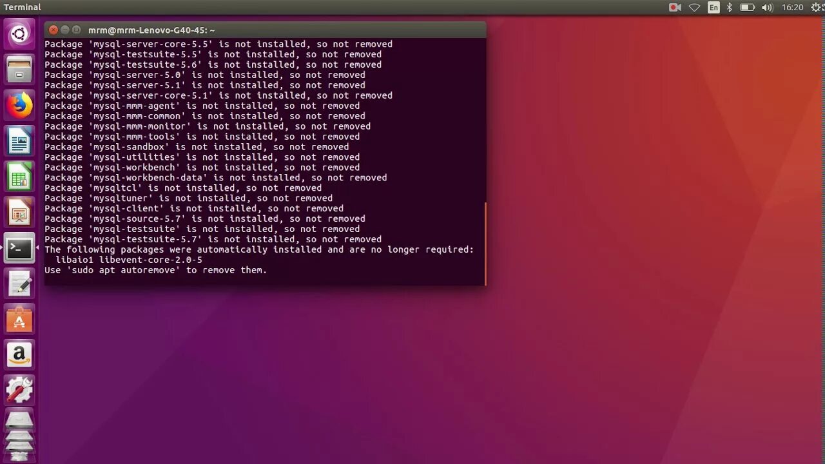Click the Terminal label in top panel
This screenshot has width=825, height=464.
(22, 7)
